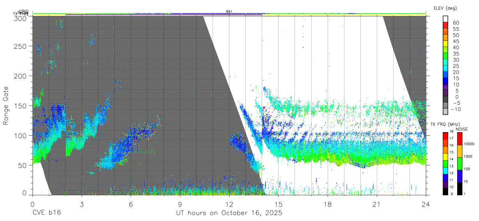479x221 pixels.
Task: Click ELEV scale value '60'
Action: click(x=456, y=23)
